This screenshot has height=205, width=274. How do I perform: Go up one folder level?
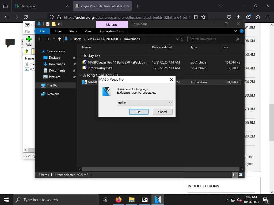[60, 39]
